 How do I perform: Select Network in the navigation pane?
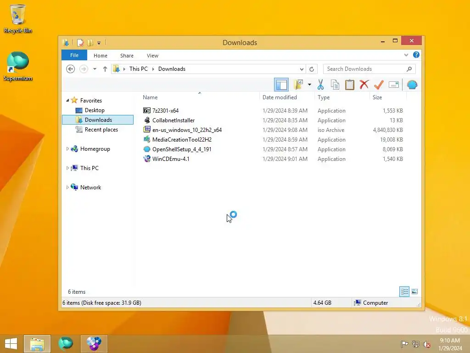tap(90, 188)
